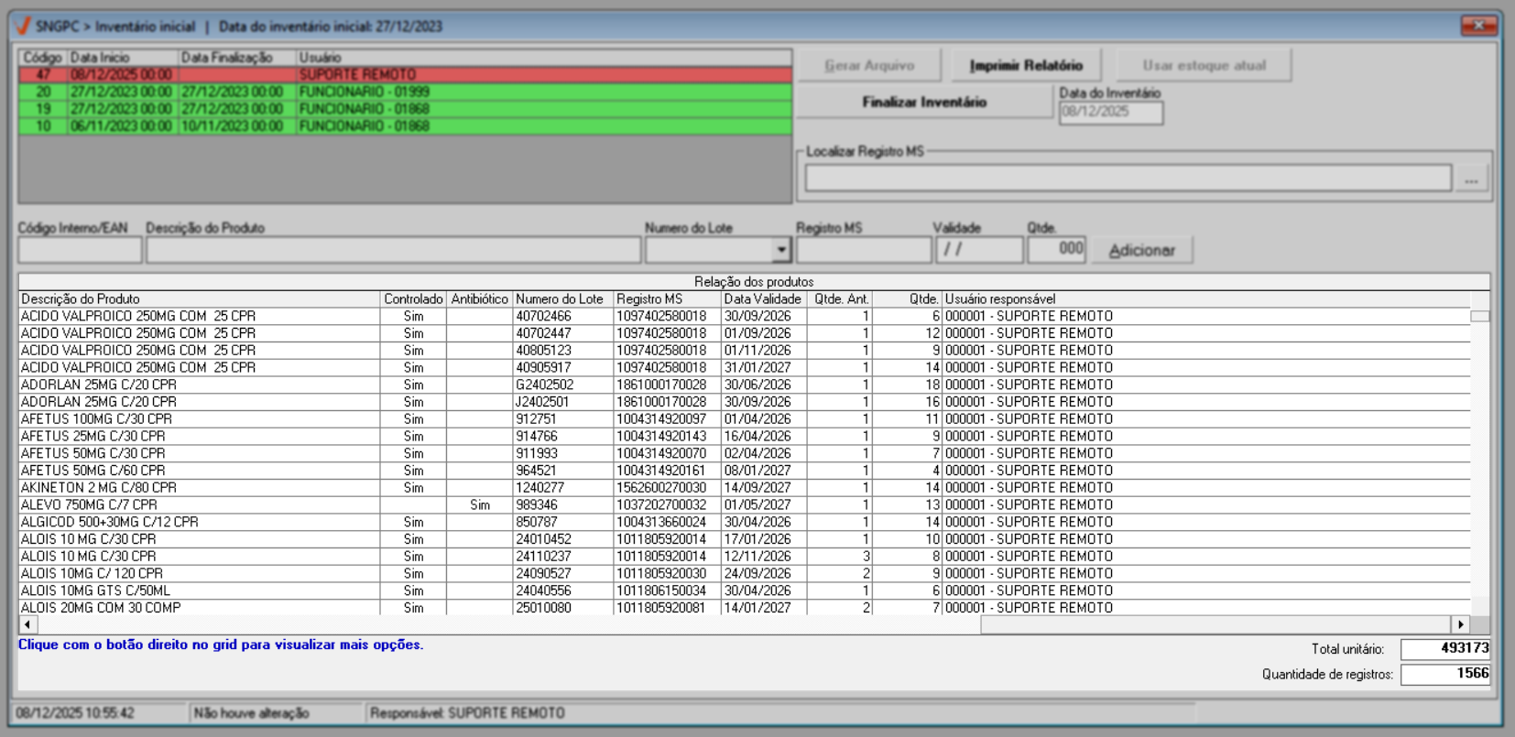The image size is (1515, 737).
Task: Select the ALOIS 20MG COM 30 COMP row
Action: point(745,608)
